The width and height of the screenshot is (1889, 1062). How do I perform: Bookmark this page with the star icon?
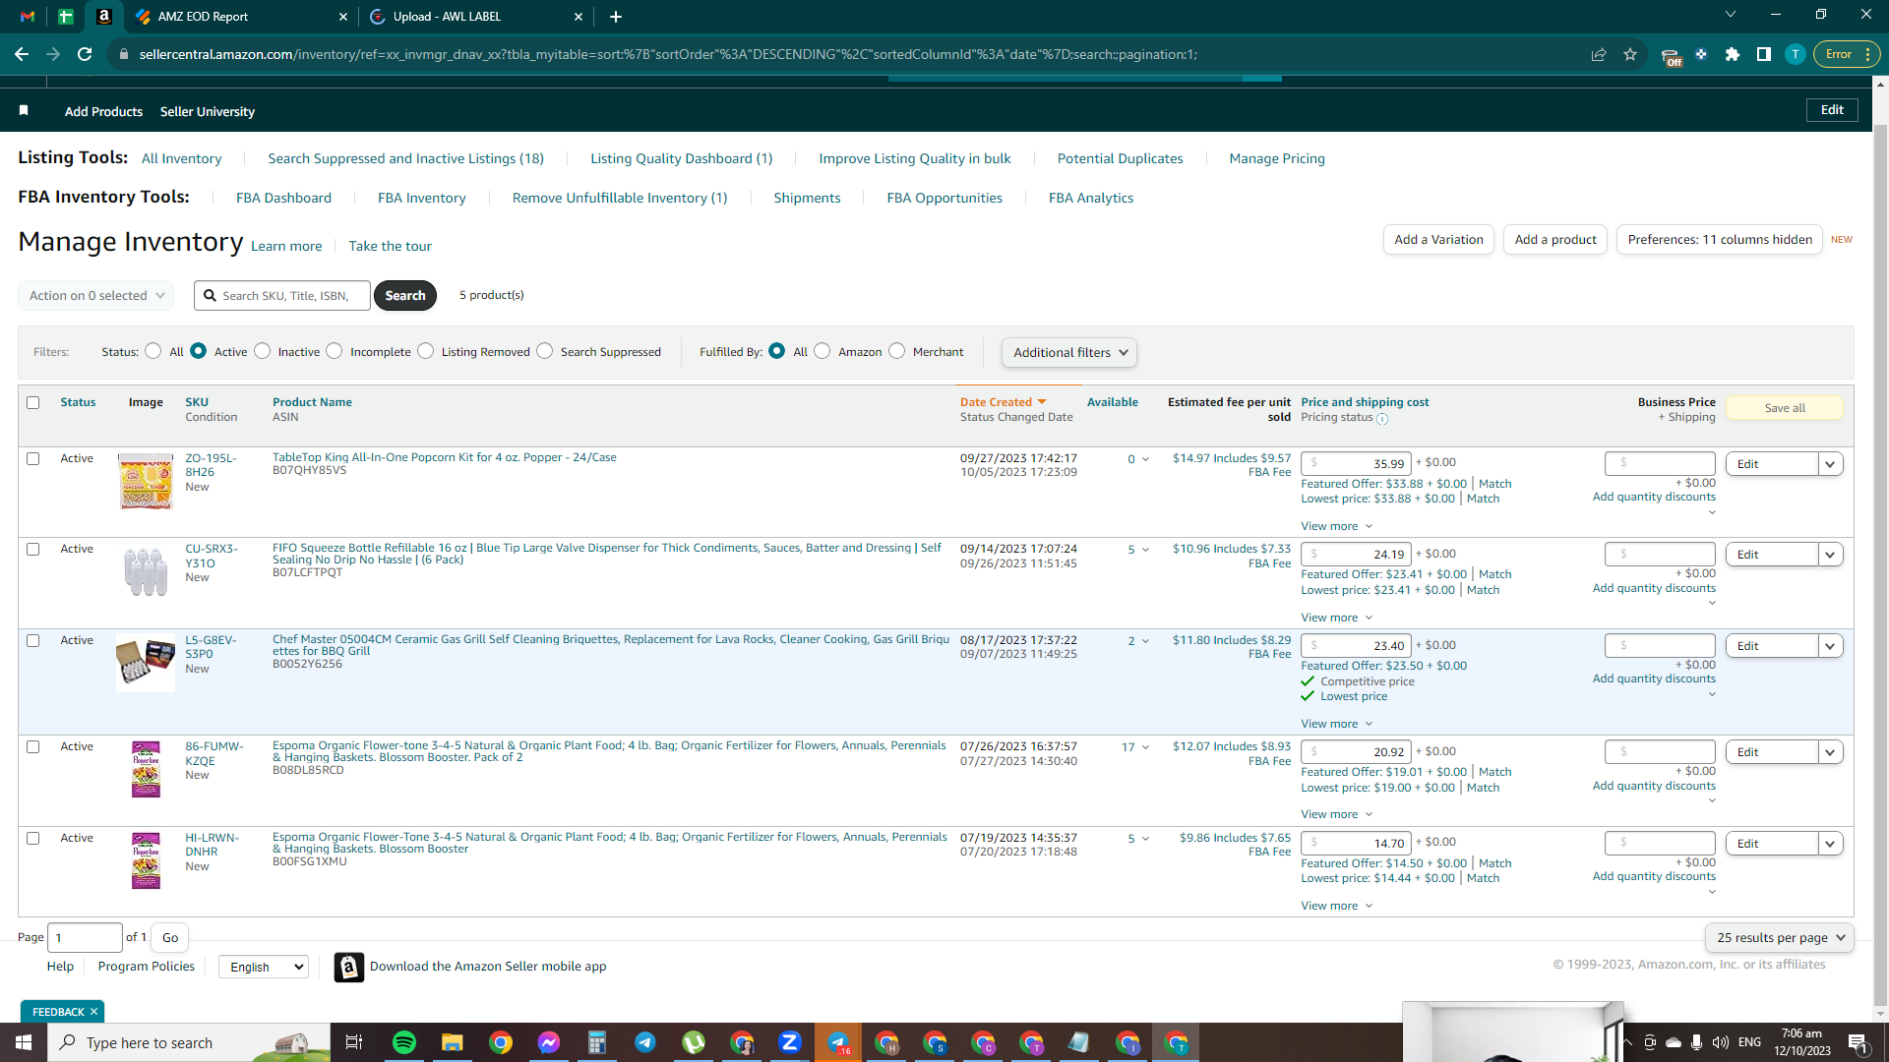[x=1630, y=54]
